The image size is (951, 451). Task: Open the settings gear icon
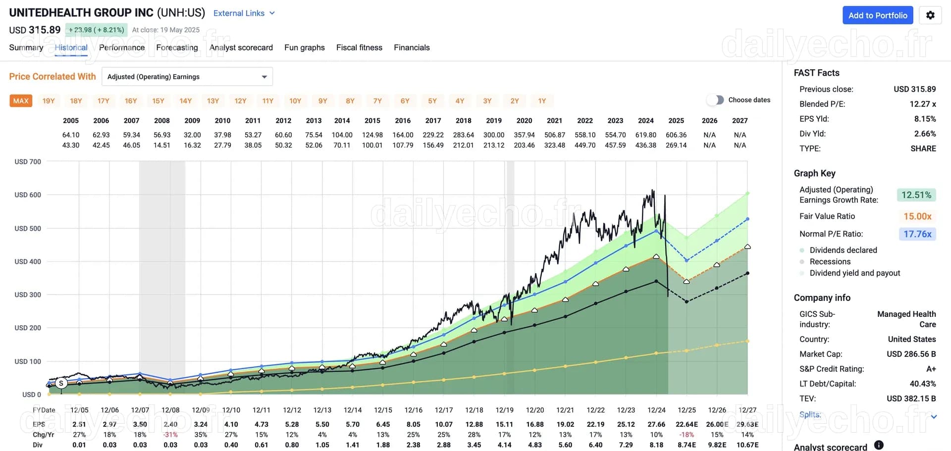pos(930,15)
